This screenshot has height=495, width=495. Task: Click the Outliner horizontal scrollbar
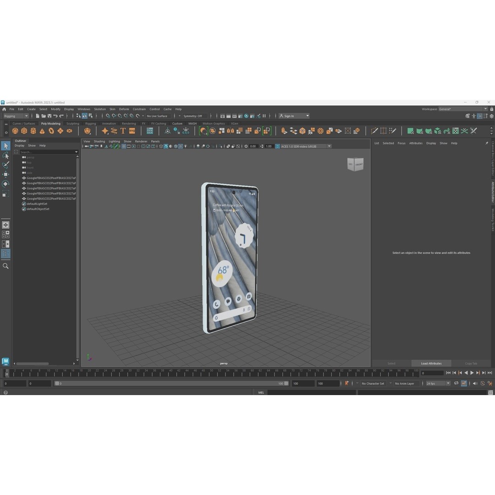(33, 363)
